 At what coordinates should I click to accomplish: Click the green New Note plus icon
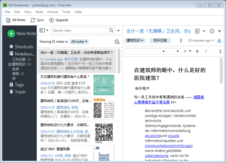(x=11, y=33)
